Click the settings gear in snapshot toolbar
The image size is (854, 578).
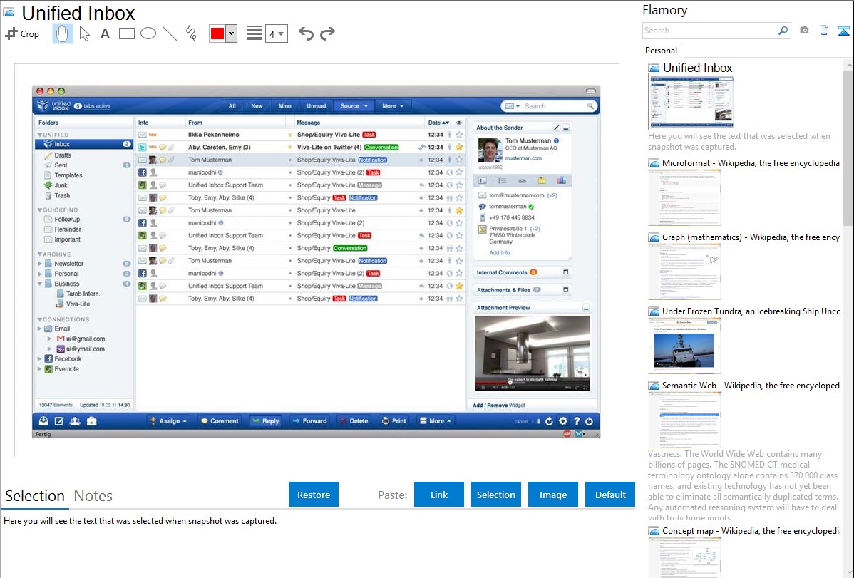(x=563, y=421)
